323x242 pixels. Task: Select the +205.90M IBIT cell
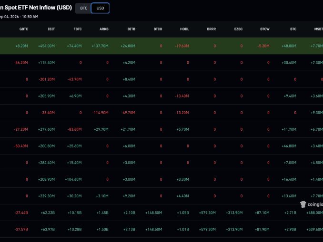point(46,96)
